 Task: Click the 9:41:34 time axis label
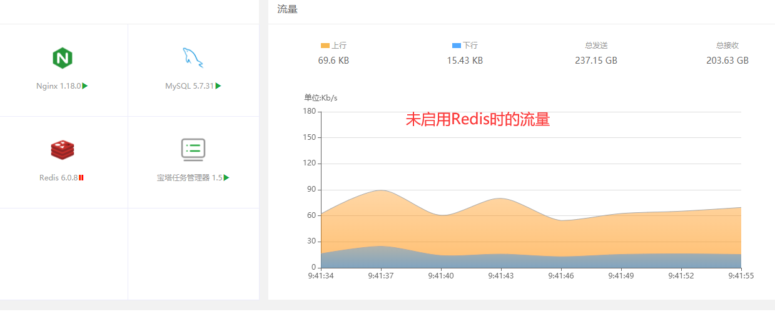pos(321,276)
